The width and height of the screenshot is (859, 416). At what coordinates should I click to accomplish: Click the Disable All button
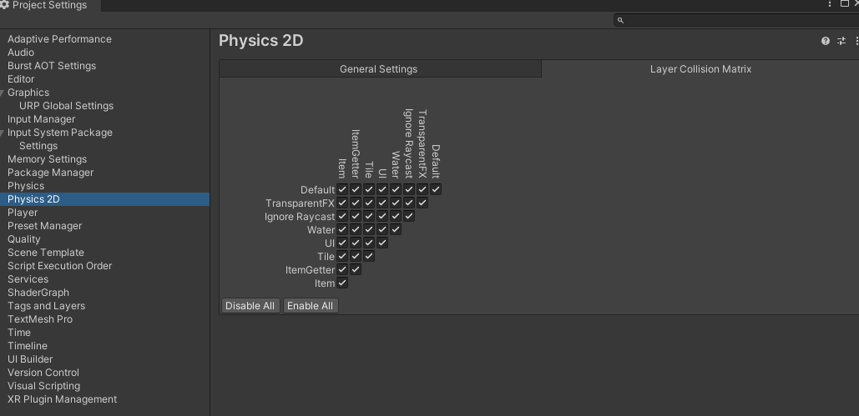point(250,306)
